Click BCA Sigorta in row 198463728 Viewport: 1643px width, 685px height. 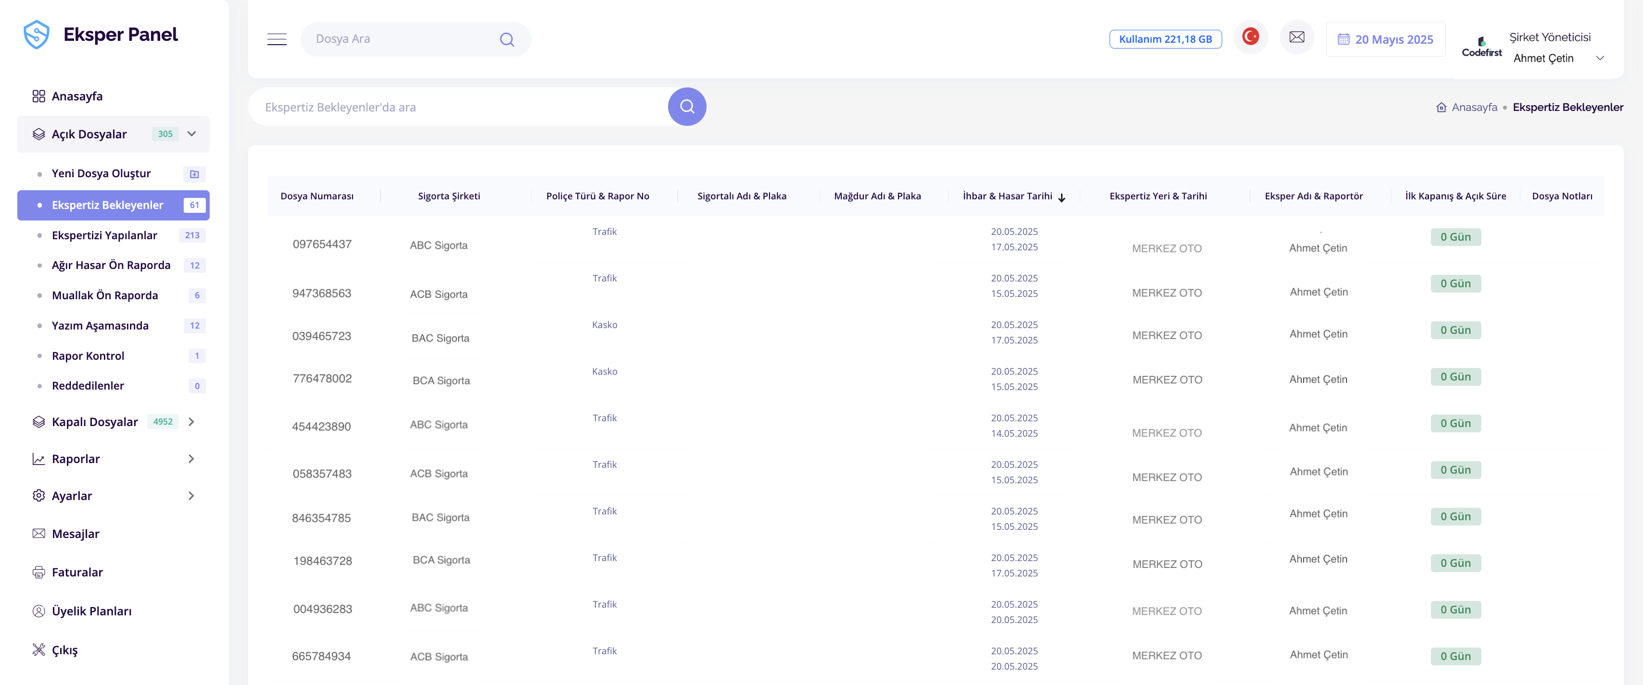pyautogui.click(x=442, y=560)
